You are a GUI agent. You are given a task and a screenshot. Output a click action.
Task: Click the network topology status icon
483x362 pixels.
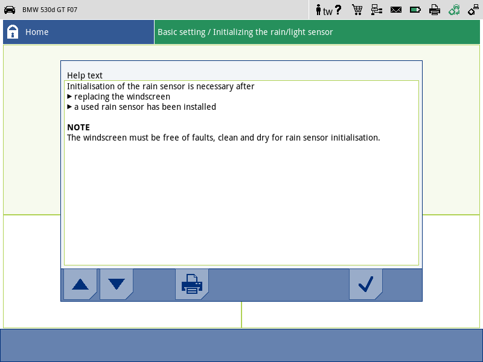[377, 10]
